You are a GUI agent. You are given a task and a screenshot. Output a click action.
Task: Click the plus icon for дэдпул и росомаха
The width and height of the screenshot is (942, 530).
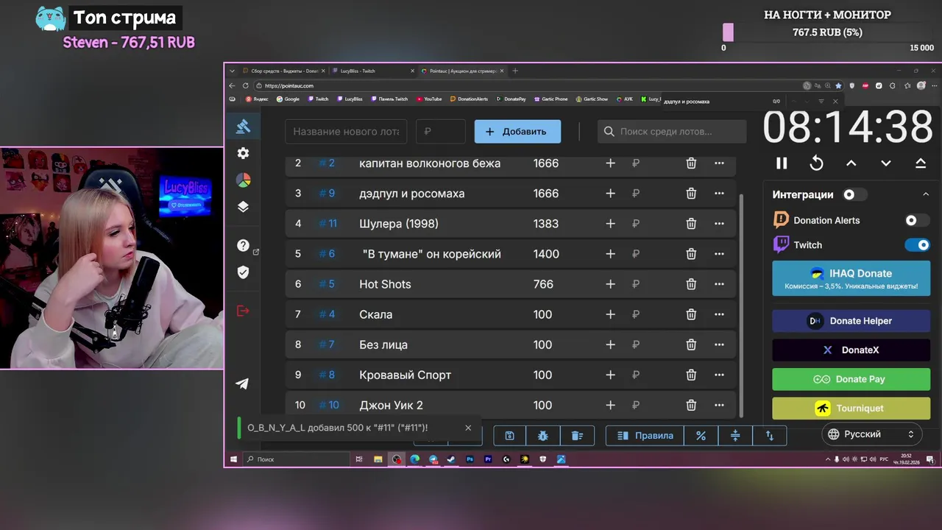coord(610,194)
